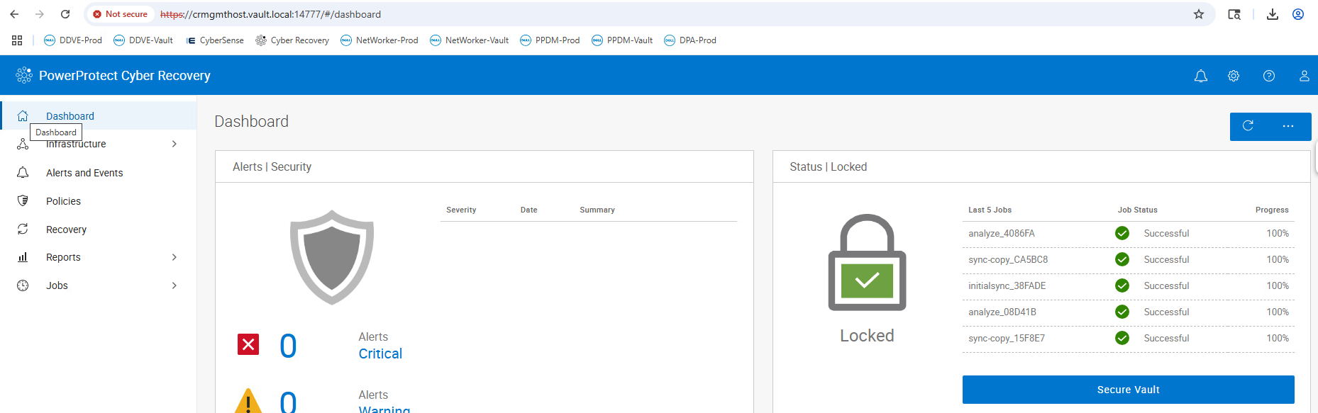Select Dashboard in the sidebar
This screenshot has width=1318, height=413.
click(x=99, y=115)
